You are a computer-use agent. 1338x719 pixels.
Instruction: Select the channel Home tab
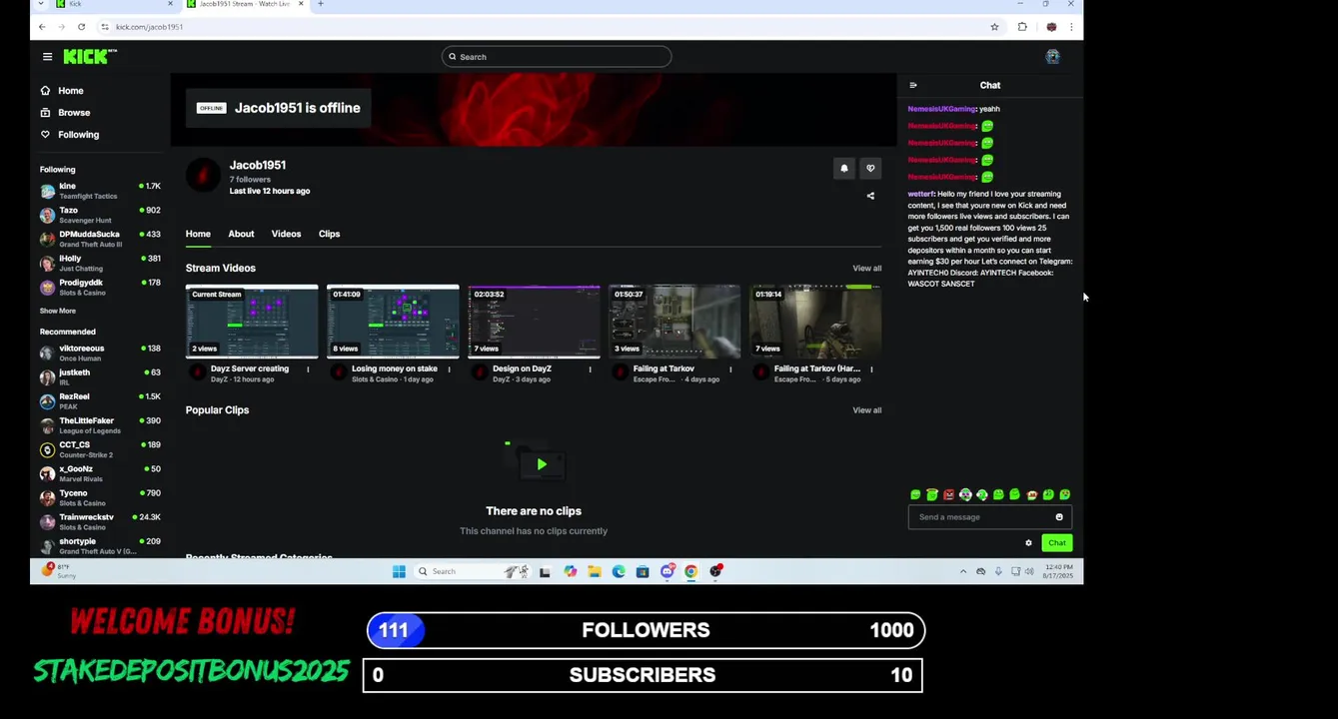pyautogui.click(x=198, y=234)
